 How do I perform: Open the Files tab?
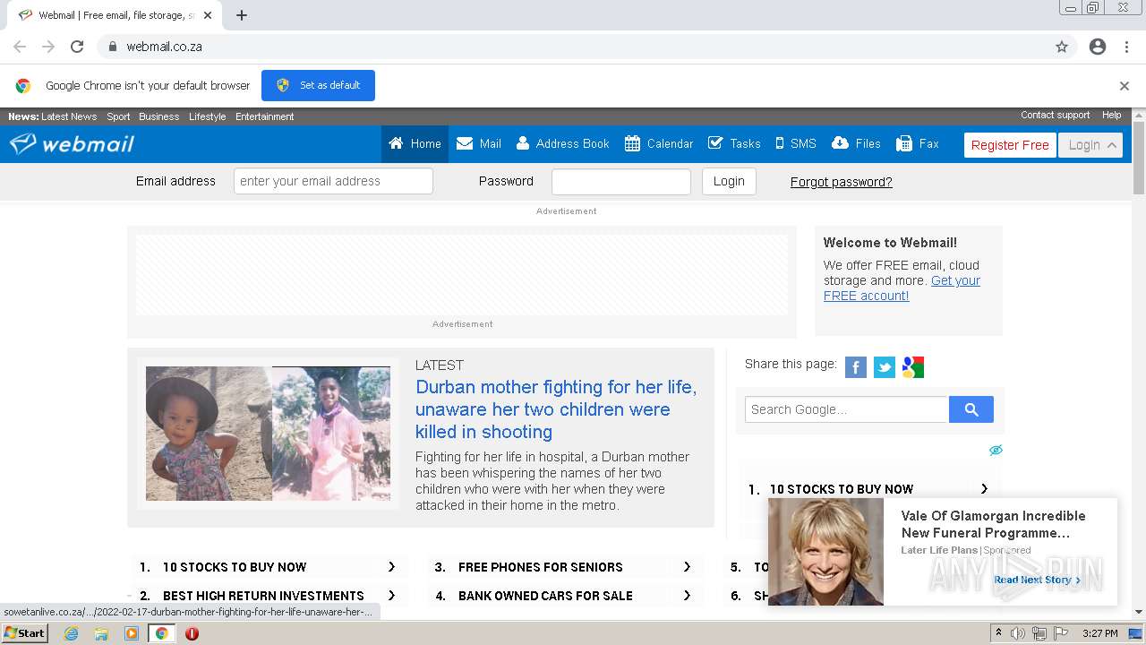coord(856,144)
